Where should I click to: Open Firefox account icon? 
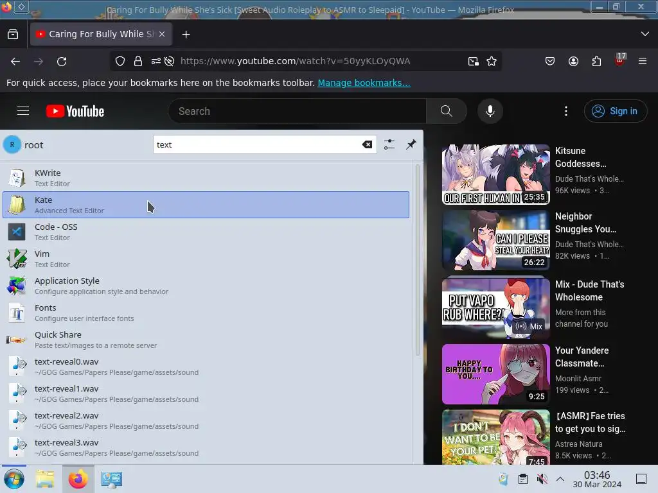[573, 61]
